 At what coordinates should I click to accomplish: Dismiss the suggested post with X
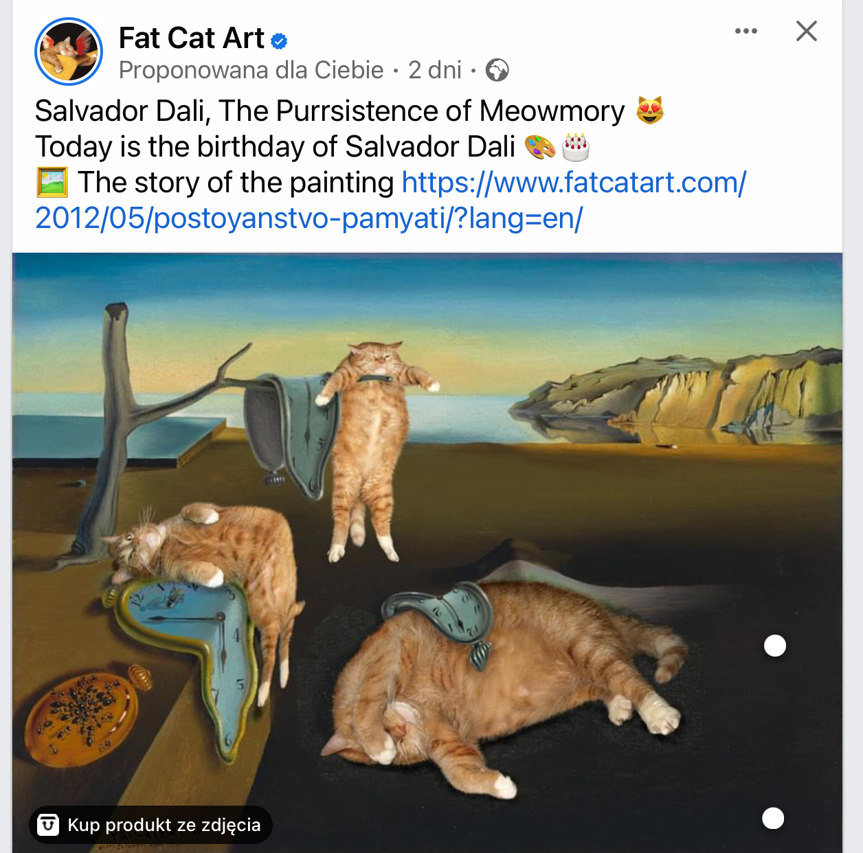click(807, 31)
